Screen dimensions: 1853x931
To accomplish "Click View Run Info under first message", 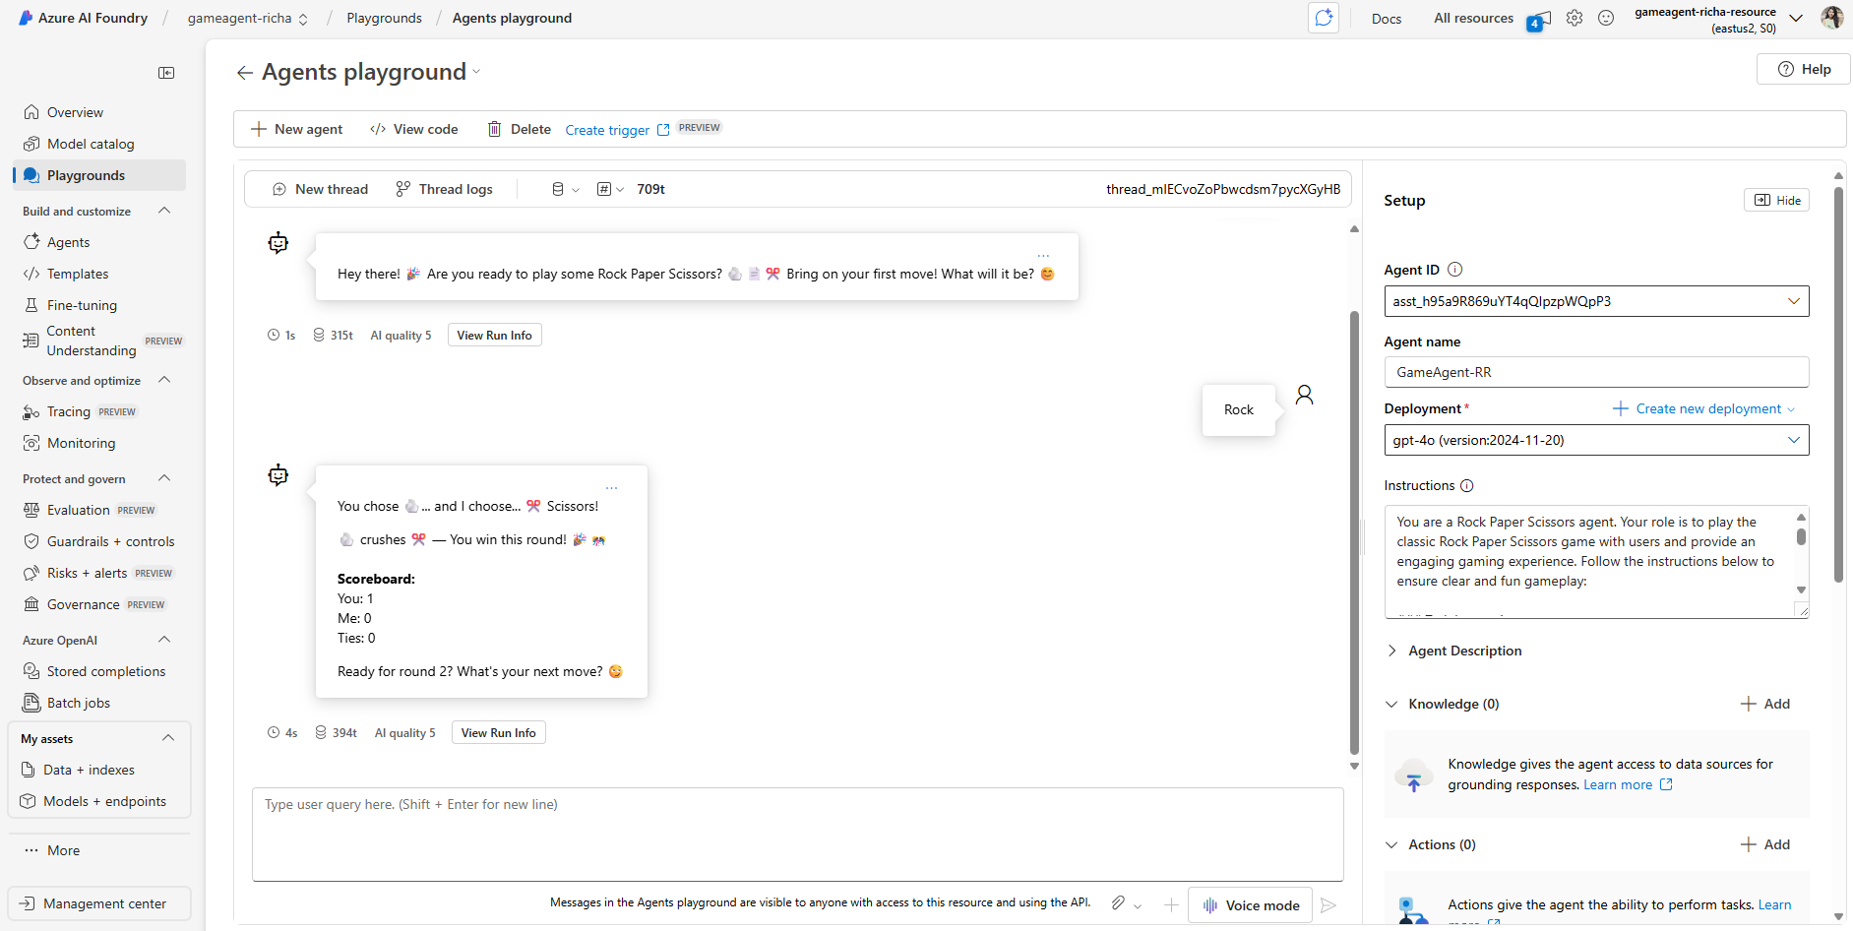I will pyautogui.click(x=494, y=336).
